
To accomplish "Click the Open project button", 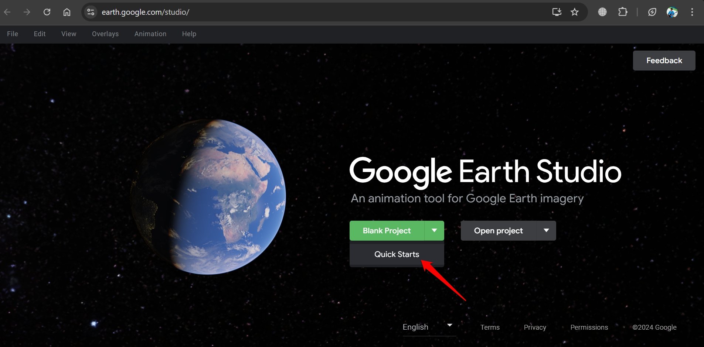I will coord(498,231).
